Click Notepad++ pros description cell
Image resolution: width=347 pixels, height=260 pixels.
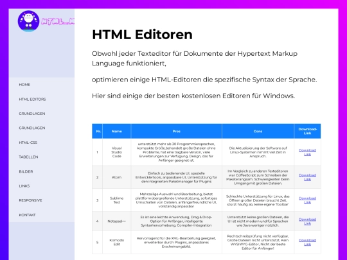point(176,221)
